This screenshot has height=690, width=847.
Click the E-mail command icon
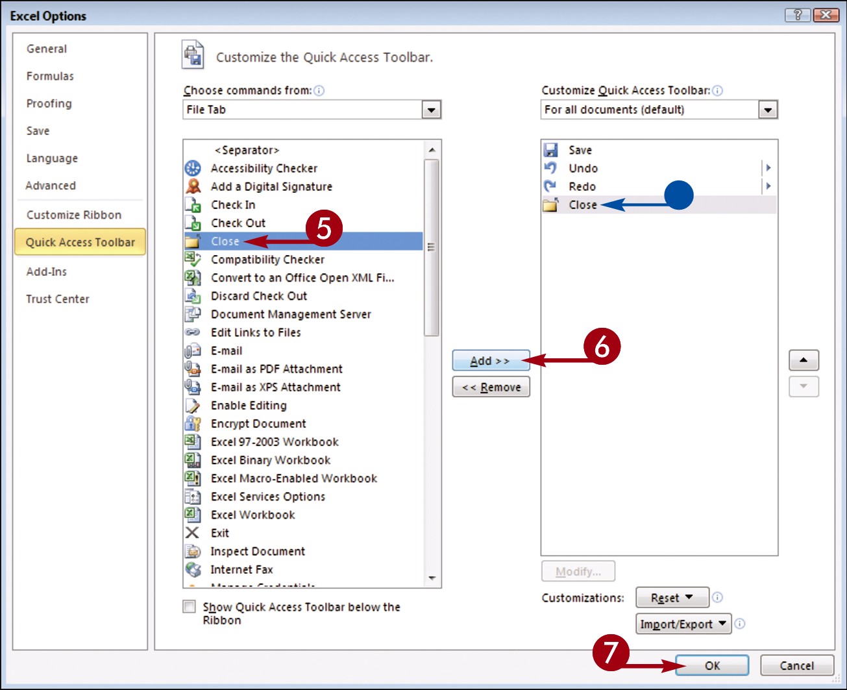point(193,351)
